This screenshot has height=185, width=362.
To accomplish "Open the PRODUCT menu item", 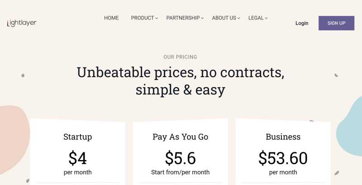I will [x=143, y=18].
